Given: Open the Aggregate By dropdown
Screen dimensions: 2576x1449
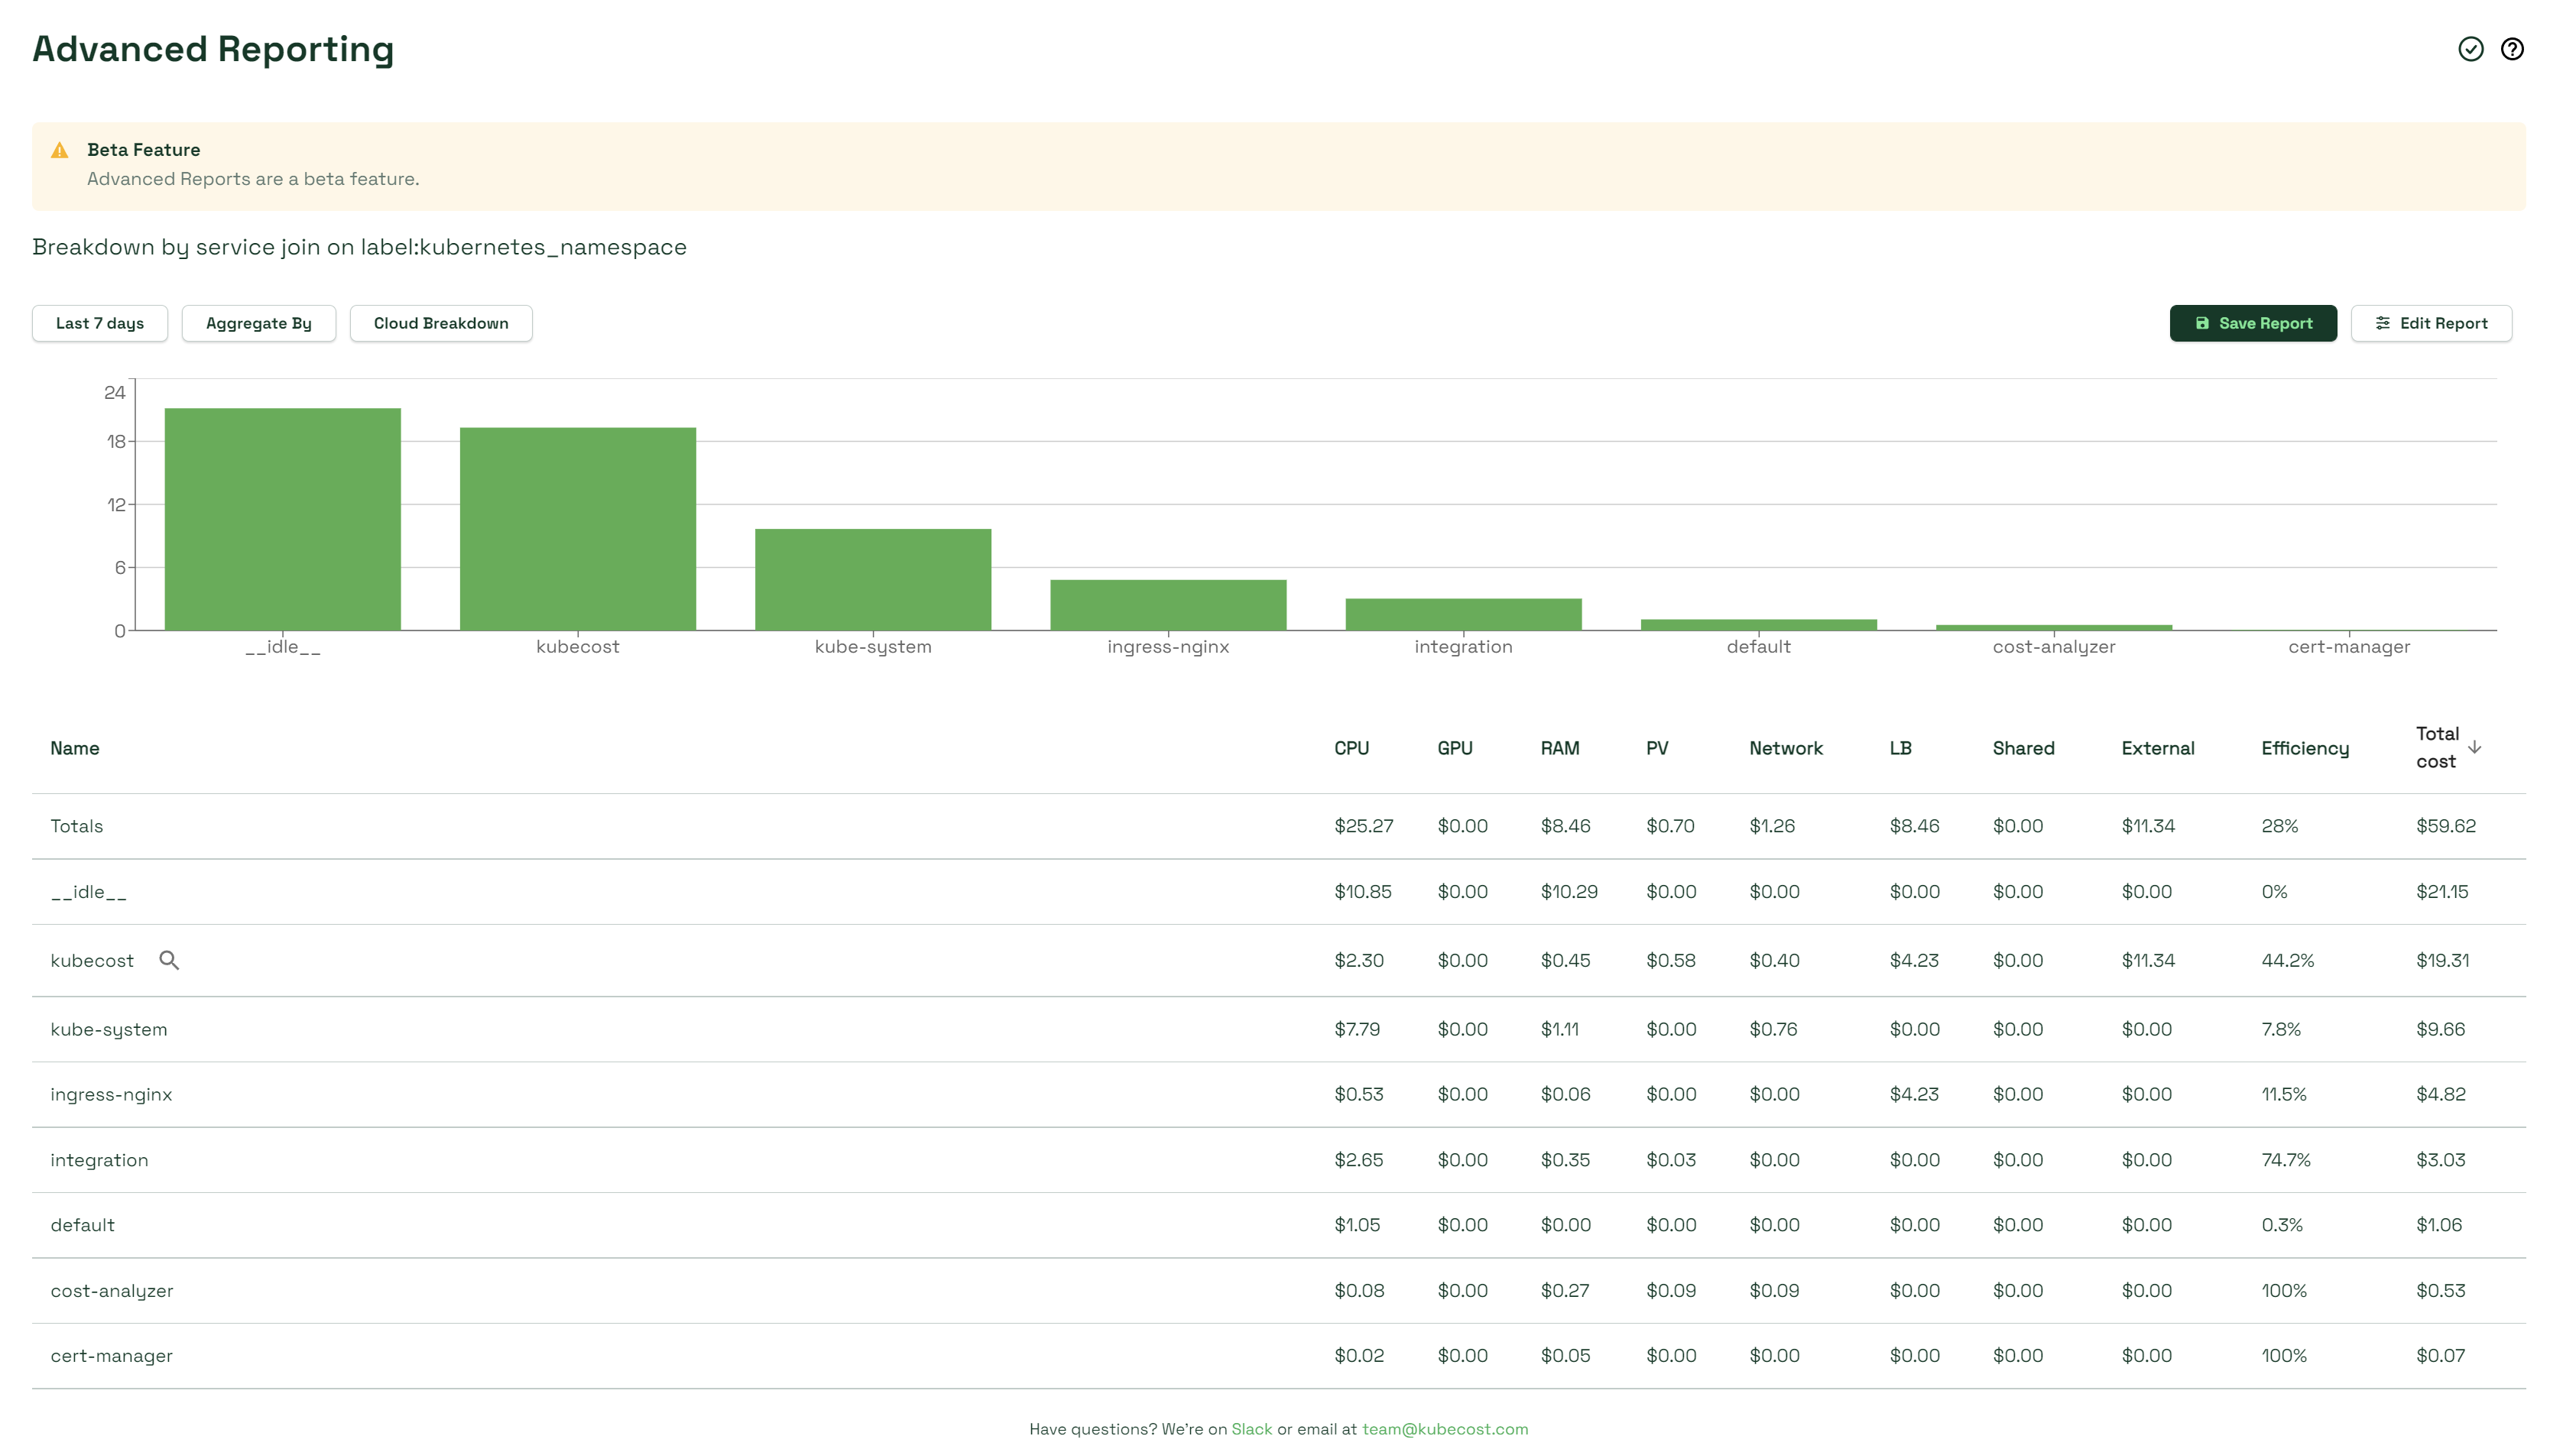Looking at the screenshot, I should click(x=258, y=322).
